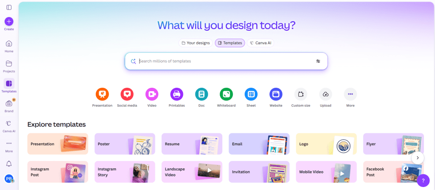Click the Explore templates heading
Screen dimensions: 435x190
[x=57, y=124]
